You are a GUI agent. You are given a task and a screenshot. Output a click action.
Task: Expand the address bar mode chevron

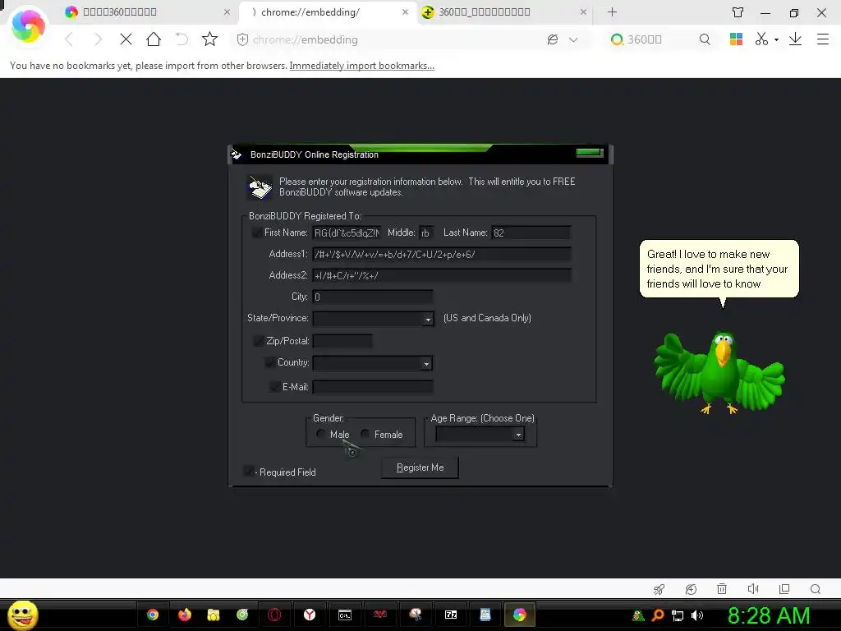pos(573,39)
